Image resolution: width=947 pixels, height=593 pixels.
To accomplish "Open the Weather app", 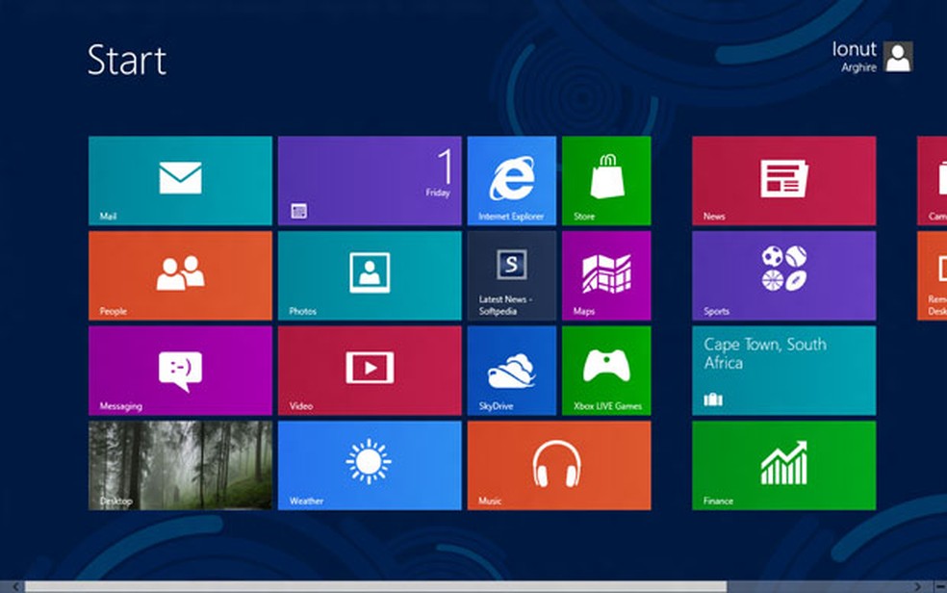I will [x=369, y=466].
